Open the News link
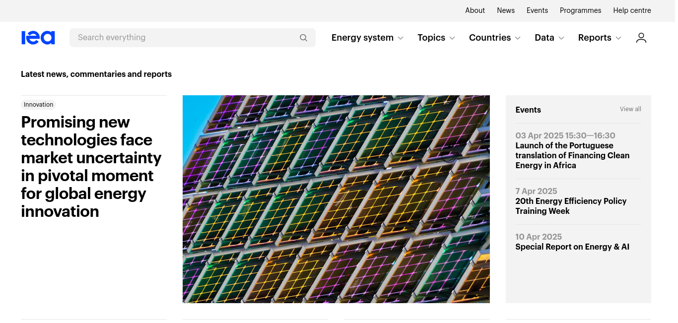 pyautogui.click(x=506, y=10)
